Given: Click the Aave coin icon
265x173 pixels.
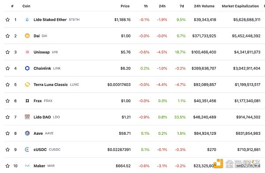Looking at the screenshot, I should tap(27, 133).
